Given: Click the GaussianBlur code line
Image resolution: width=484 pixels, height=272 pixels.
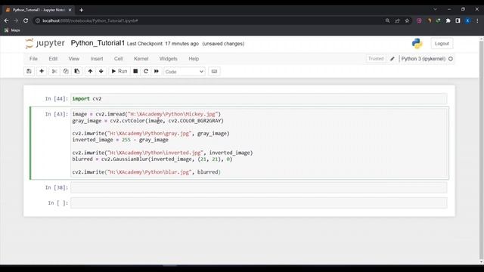Looking at the screenshot, I should coord(152,159).
